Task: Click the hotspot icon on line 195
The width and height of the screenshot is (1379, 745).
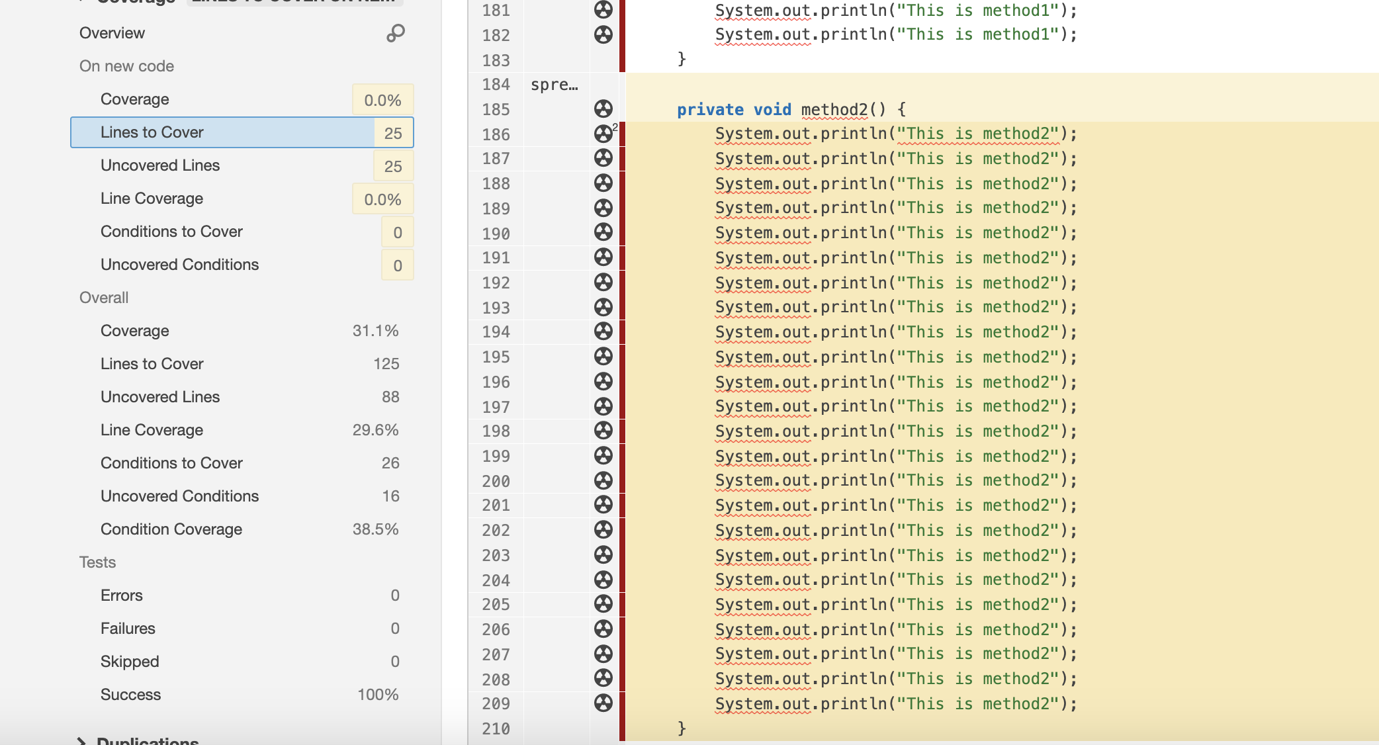Action: (x=603, y=357)
